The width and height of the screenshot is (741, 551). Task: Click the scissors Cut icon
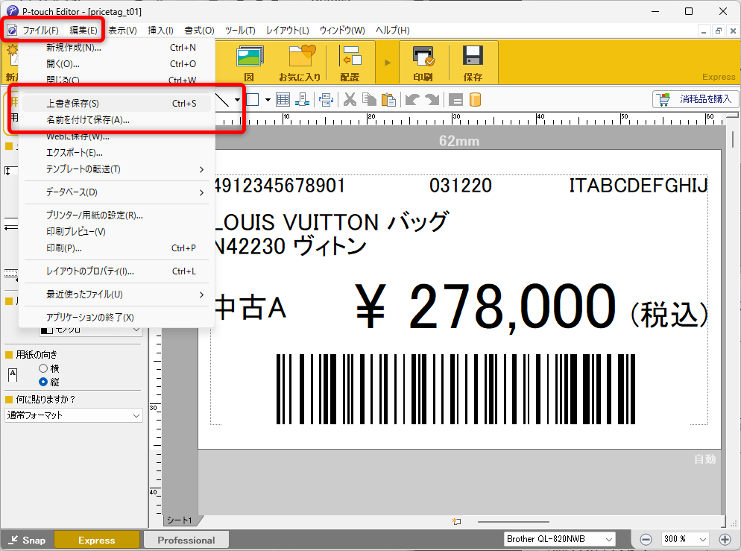(349, 100)
